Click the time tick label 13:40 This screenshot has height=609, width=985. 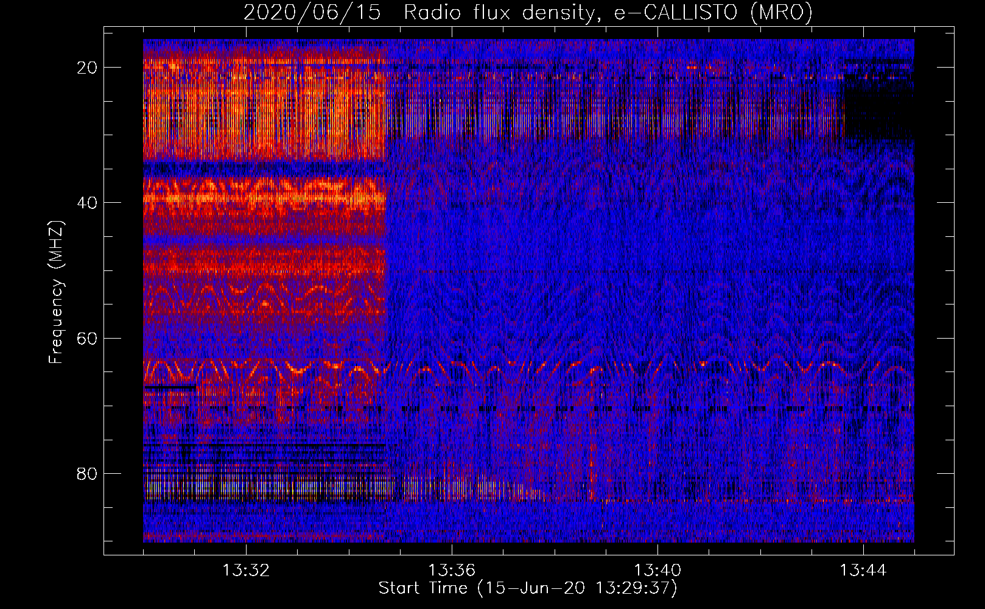click(x=657, y=570)
